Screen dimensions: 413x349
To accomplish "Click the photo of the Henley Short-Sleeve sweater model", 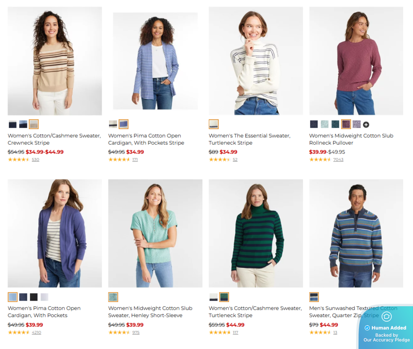I will click(155, 233).
